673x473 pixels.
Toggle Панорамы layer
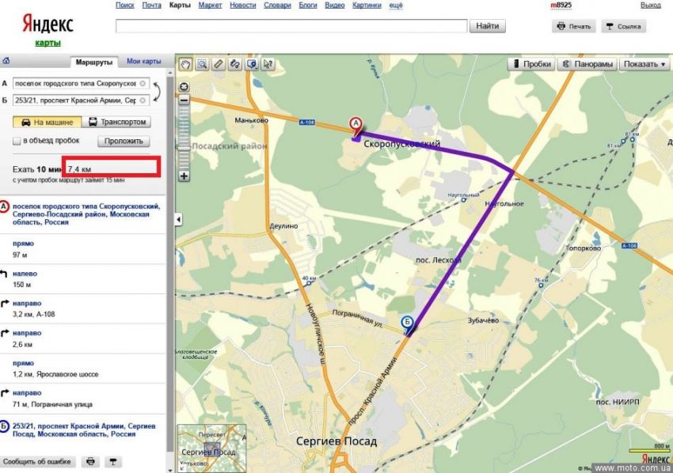point(587,64)
